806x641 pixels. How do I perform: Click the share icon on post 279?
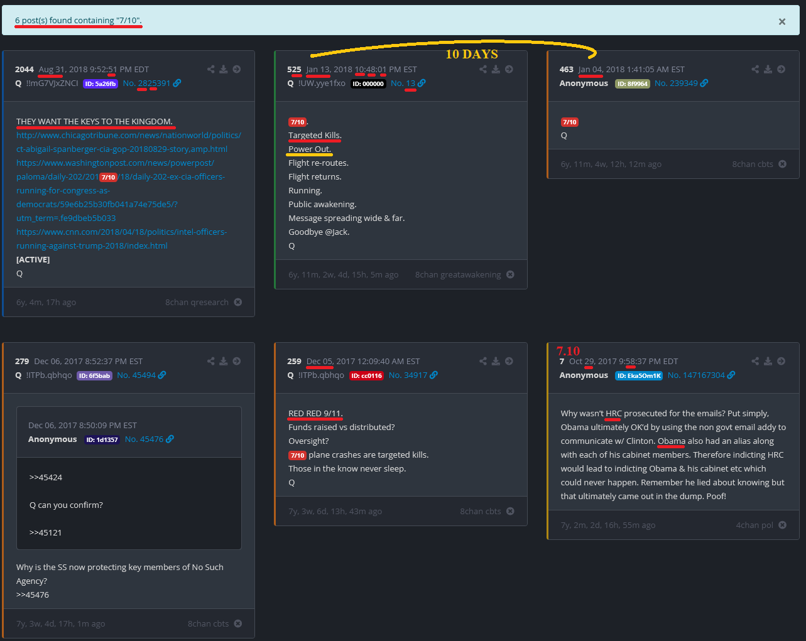(x=211, y=362)
